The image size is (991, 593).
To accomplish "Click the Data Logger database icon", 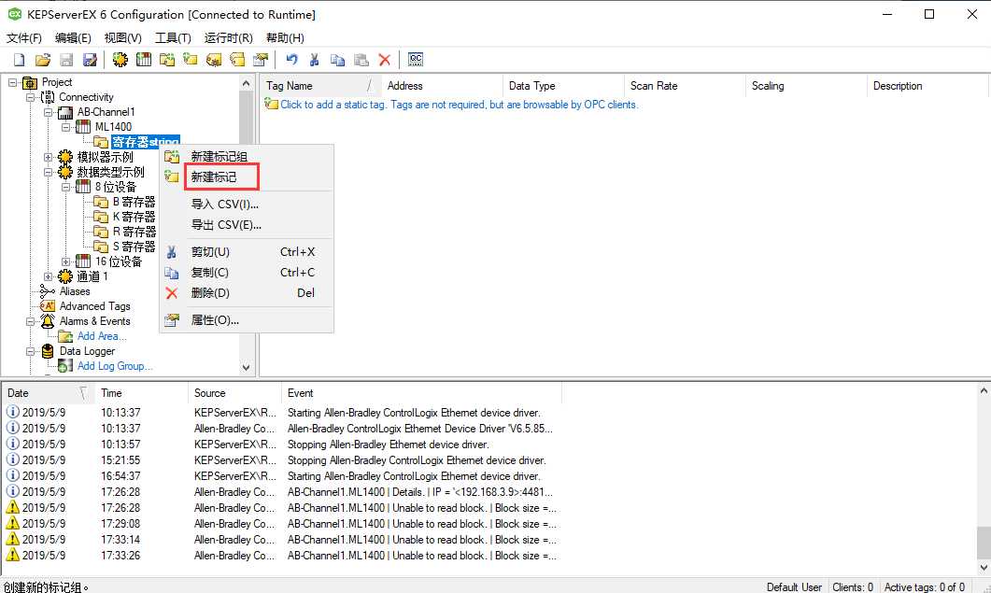I will click(x=48, y=351).
